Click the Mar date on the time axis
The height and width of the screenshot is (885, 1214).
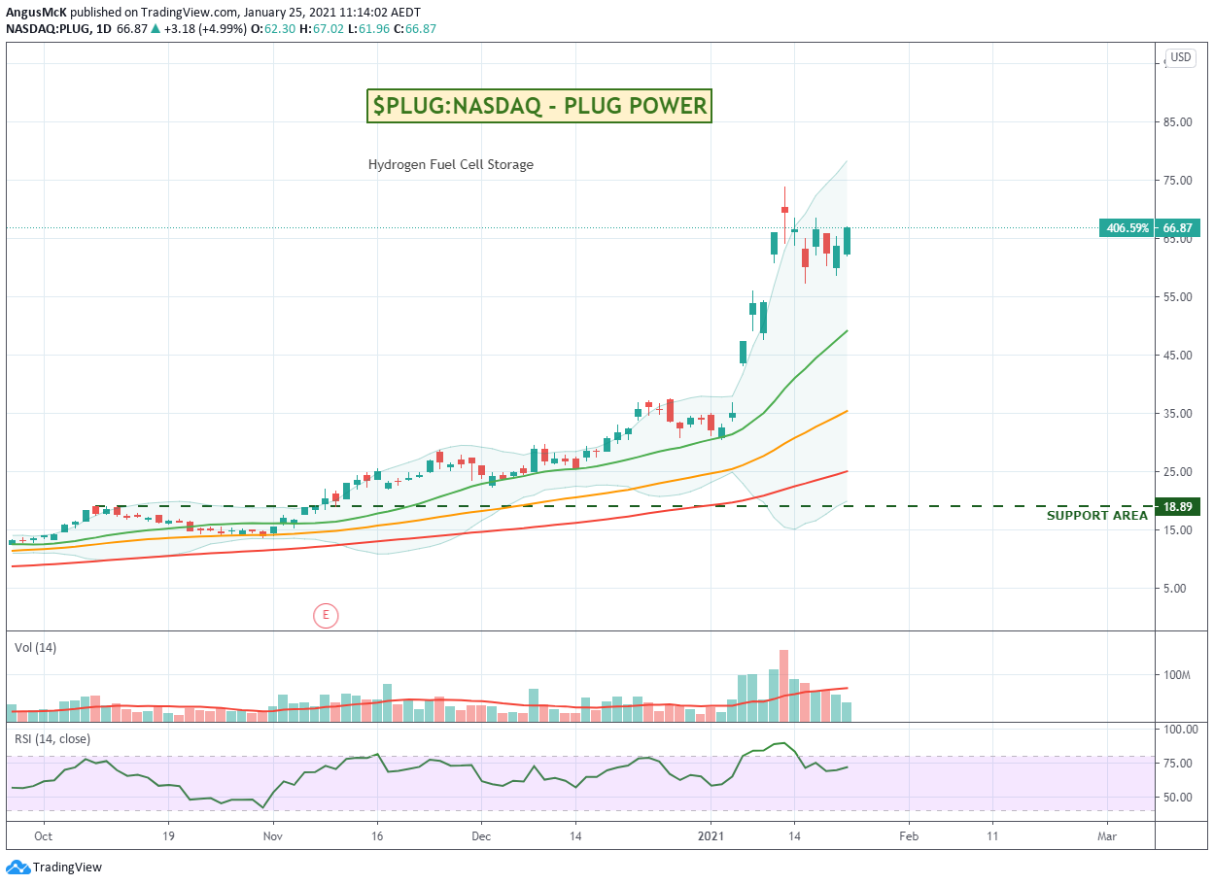point(1106,835)
